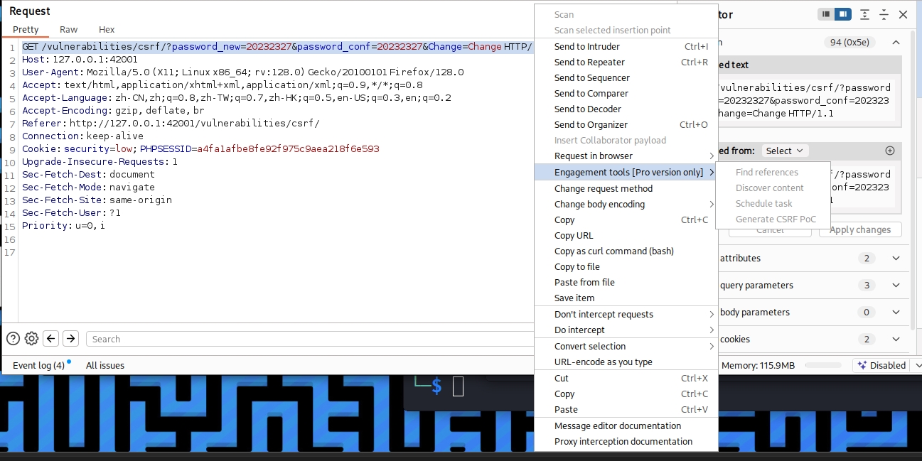Go to previous search match arrow
Viewport: 922px width, 461px height.
tap(50, 339)
